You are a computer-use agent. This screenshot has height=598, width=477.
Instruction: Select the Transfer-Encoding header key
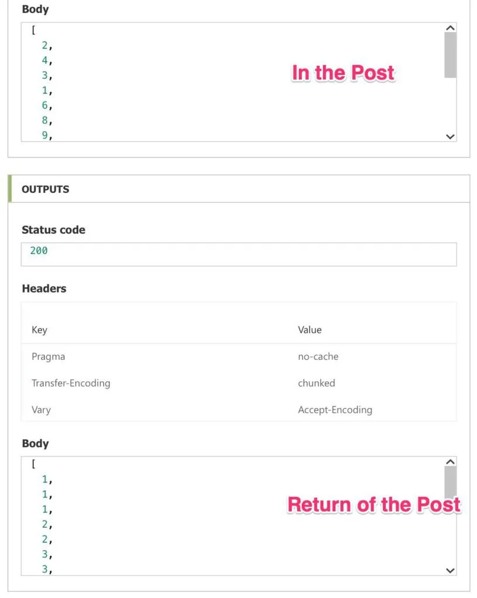[x=71, y=383]
